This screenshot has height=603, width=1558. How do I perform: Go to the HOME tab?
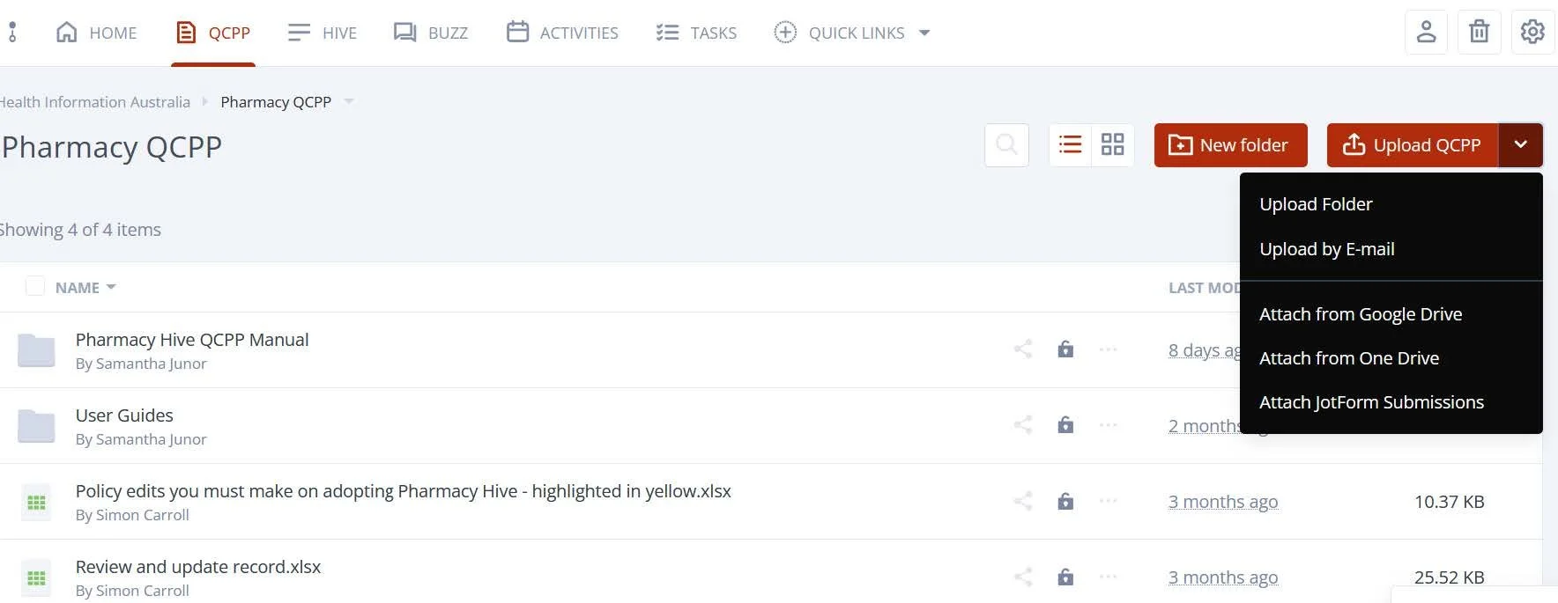point(96,33)
